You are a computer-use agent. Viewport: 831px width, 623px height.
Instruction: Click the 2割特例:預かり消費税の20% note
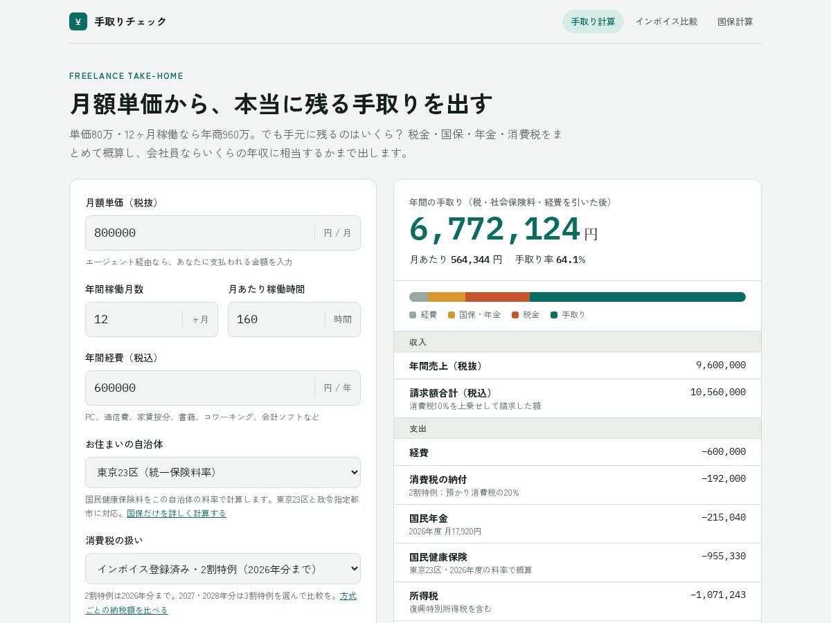[x=464, y=493]
